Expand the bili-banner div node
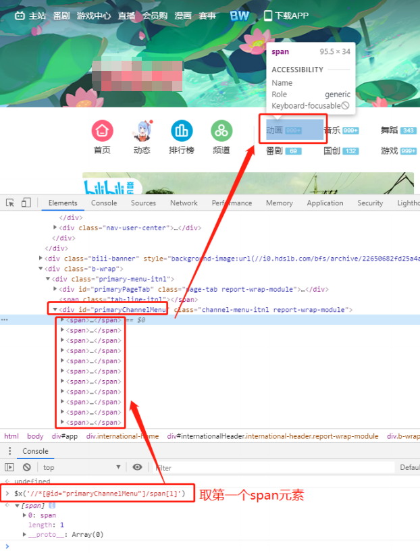The width and height of the screenshot is (420, 553). [x=41, y=258]
